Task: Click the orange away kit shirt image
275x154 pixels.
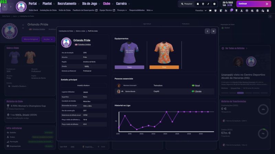Action: click(164, 53)
